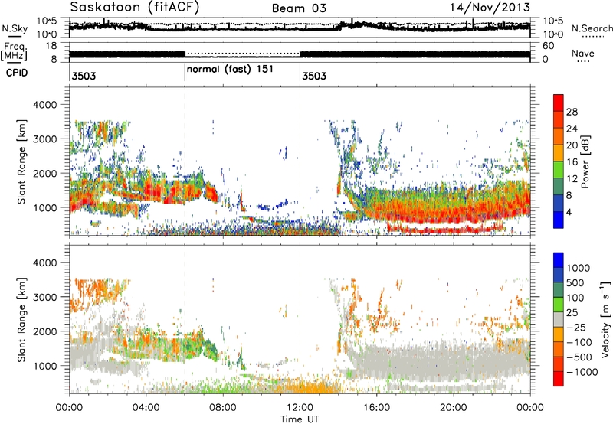Click the 100 velocity colorbar label

pyautogui.click(x=575, y=298)
